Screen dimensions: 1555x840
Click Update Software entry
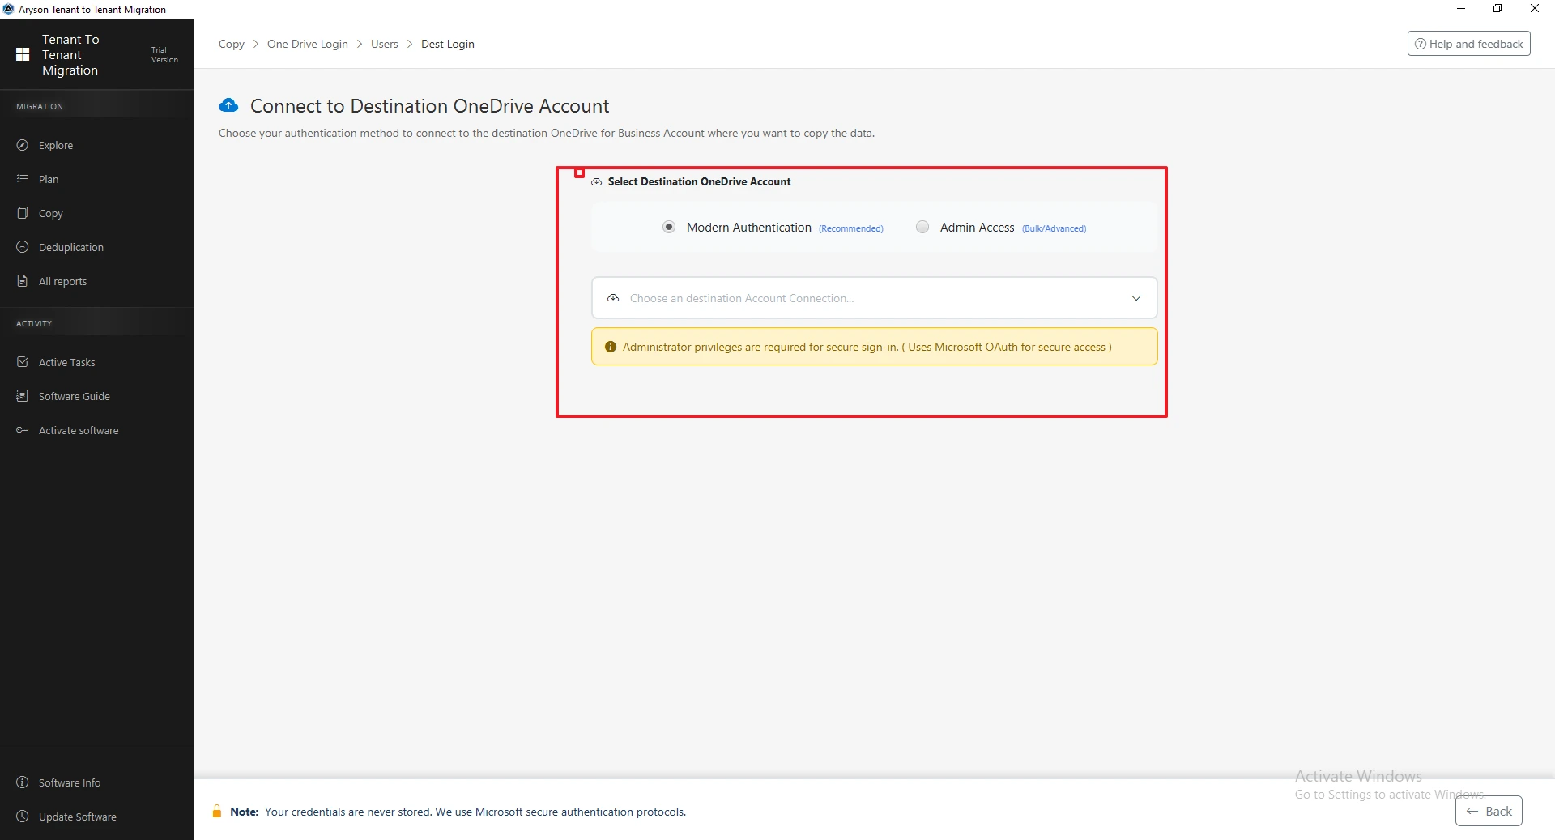point(97,817)
